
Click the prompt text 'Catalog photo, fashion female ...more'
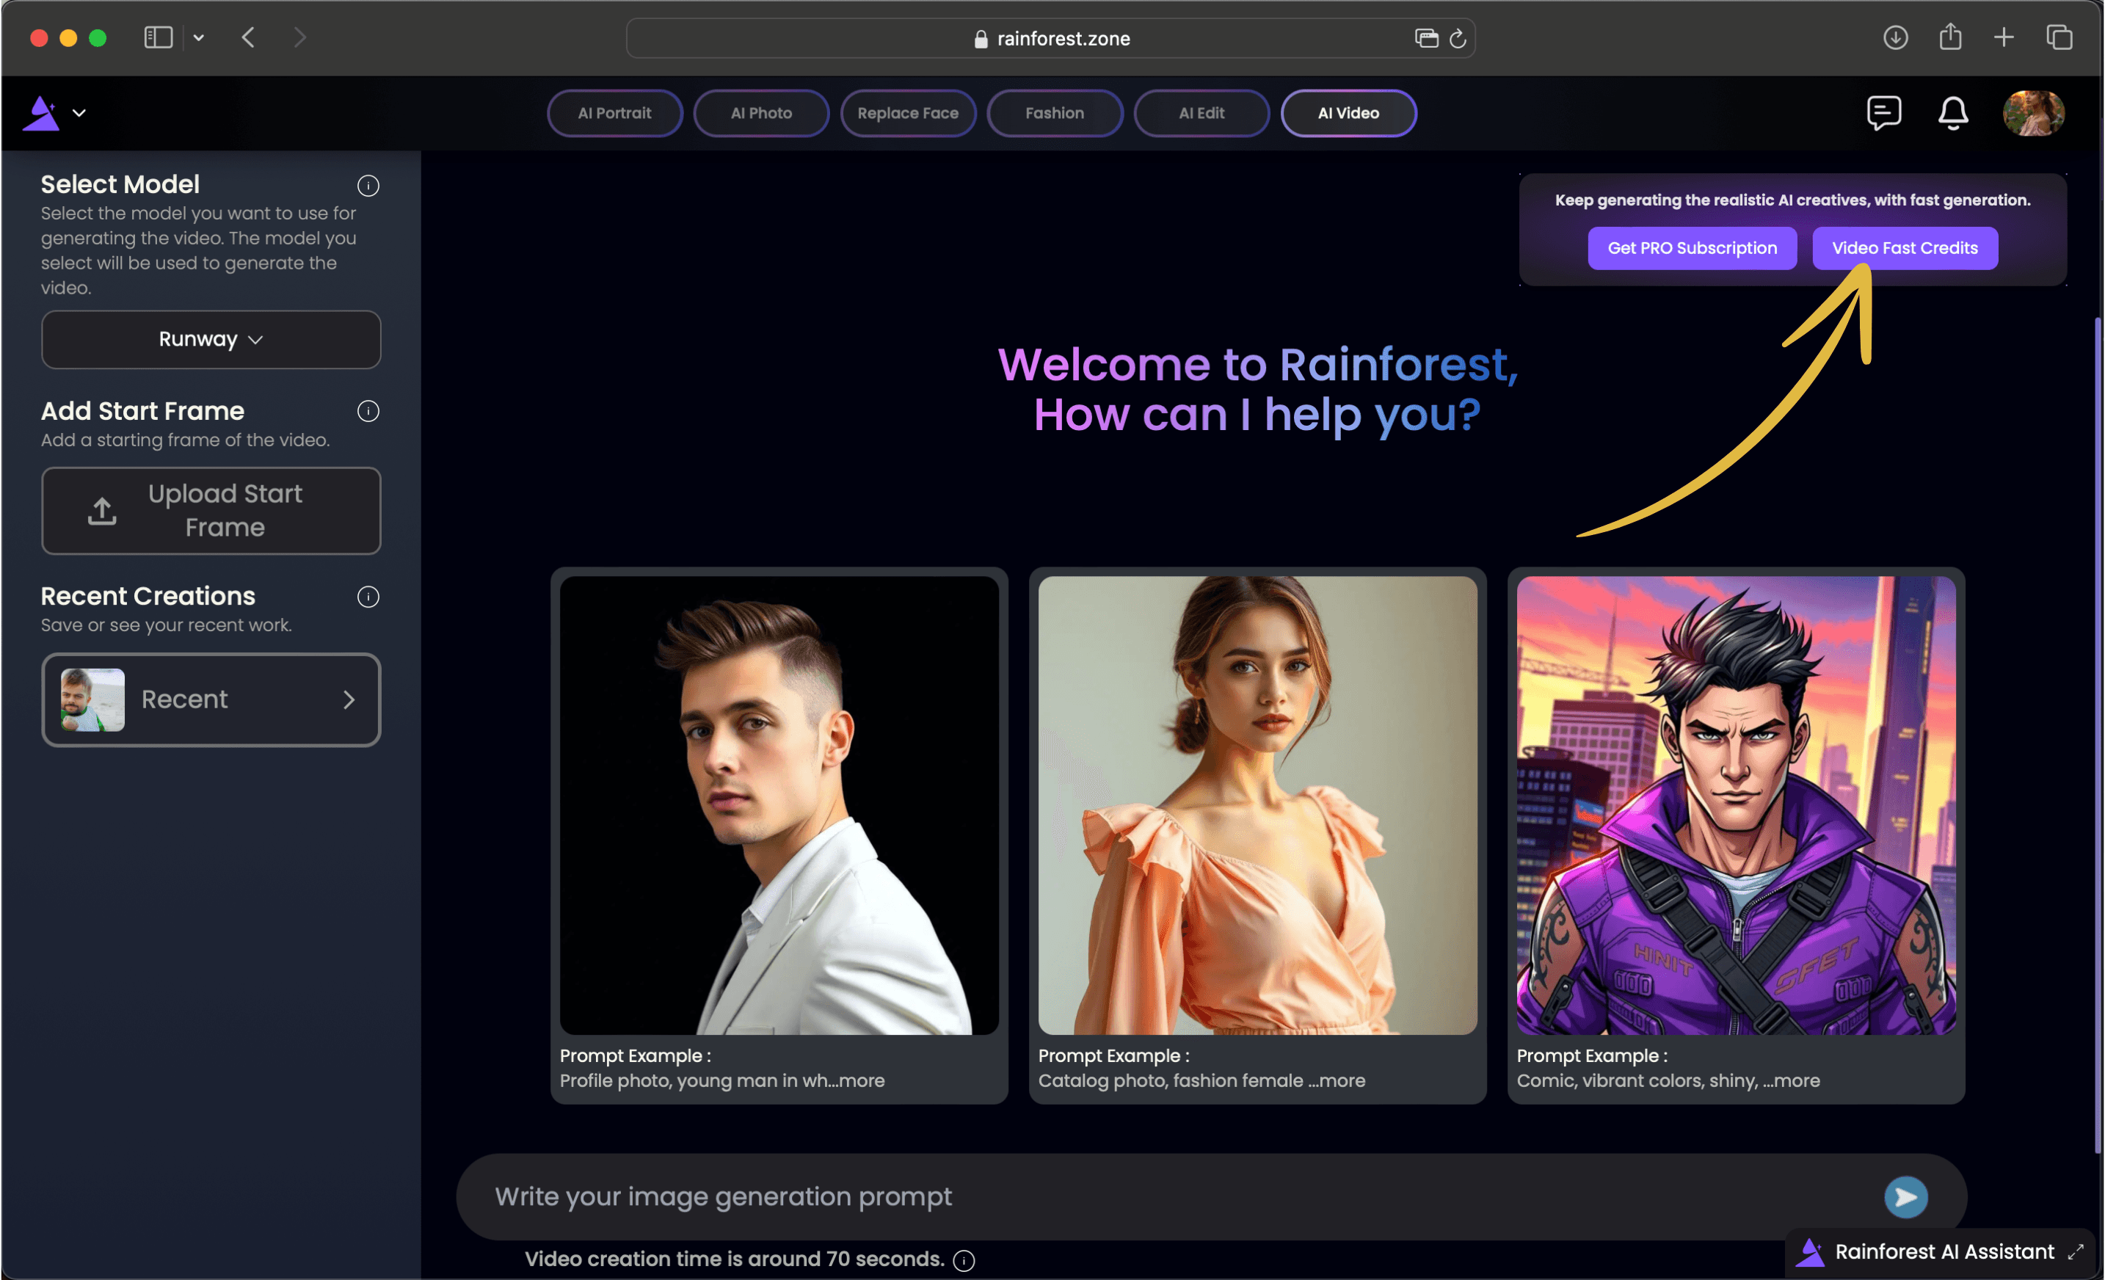[x=1201, y=1080]
